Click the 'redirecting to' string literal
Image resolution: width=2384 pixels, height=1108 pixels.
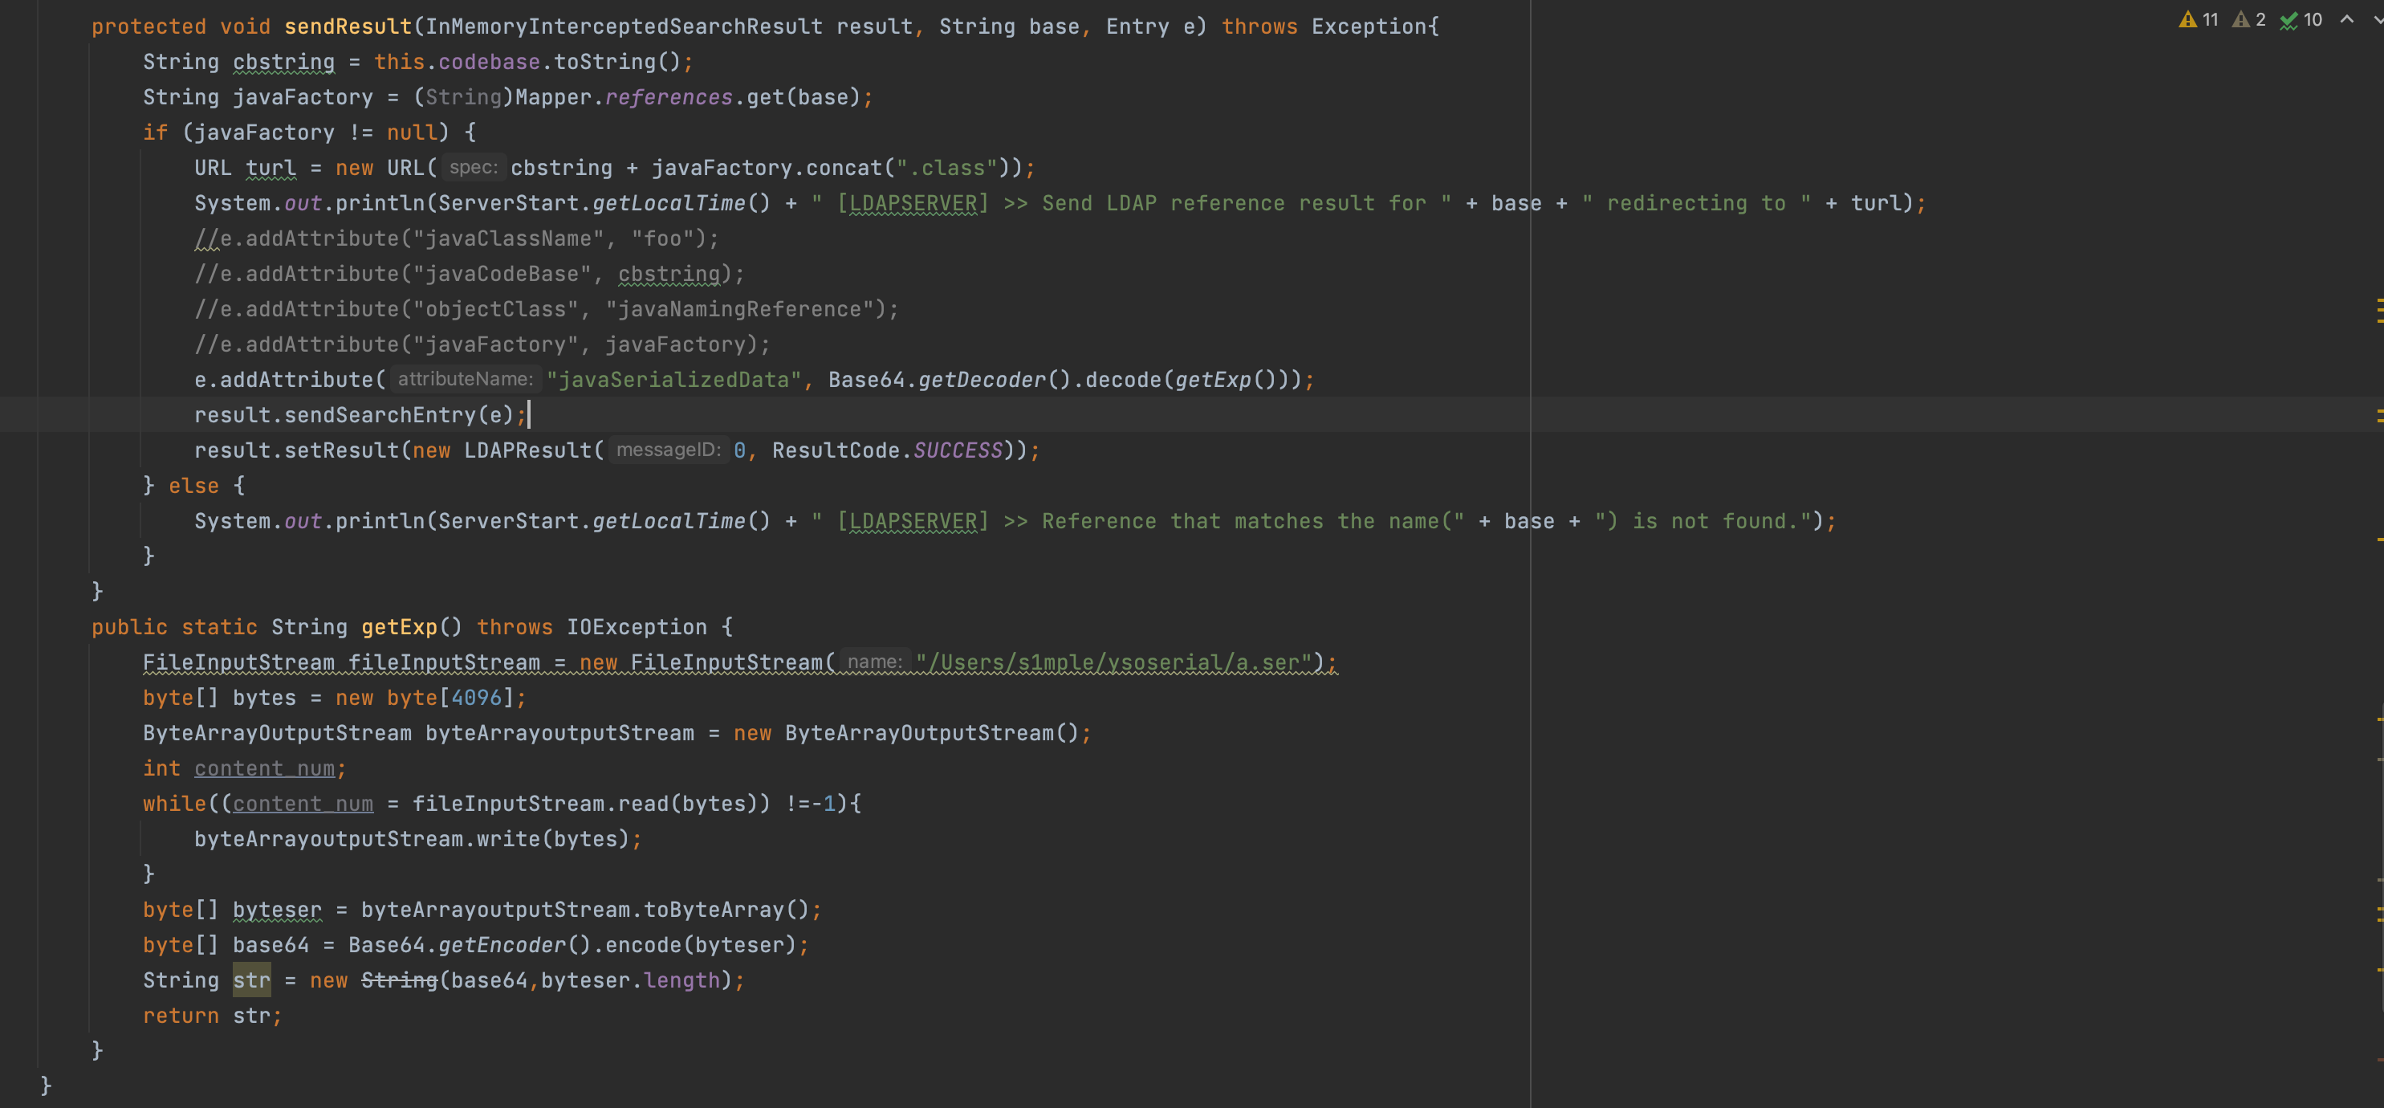click(1696, 204)
